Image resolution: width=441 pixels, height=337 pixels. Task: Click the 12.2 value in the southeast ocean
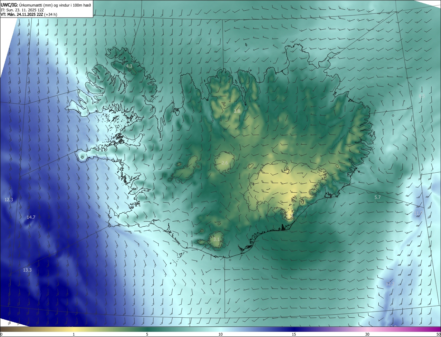point(390,284)
